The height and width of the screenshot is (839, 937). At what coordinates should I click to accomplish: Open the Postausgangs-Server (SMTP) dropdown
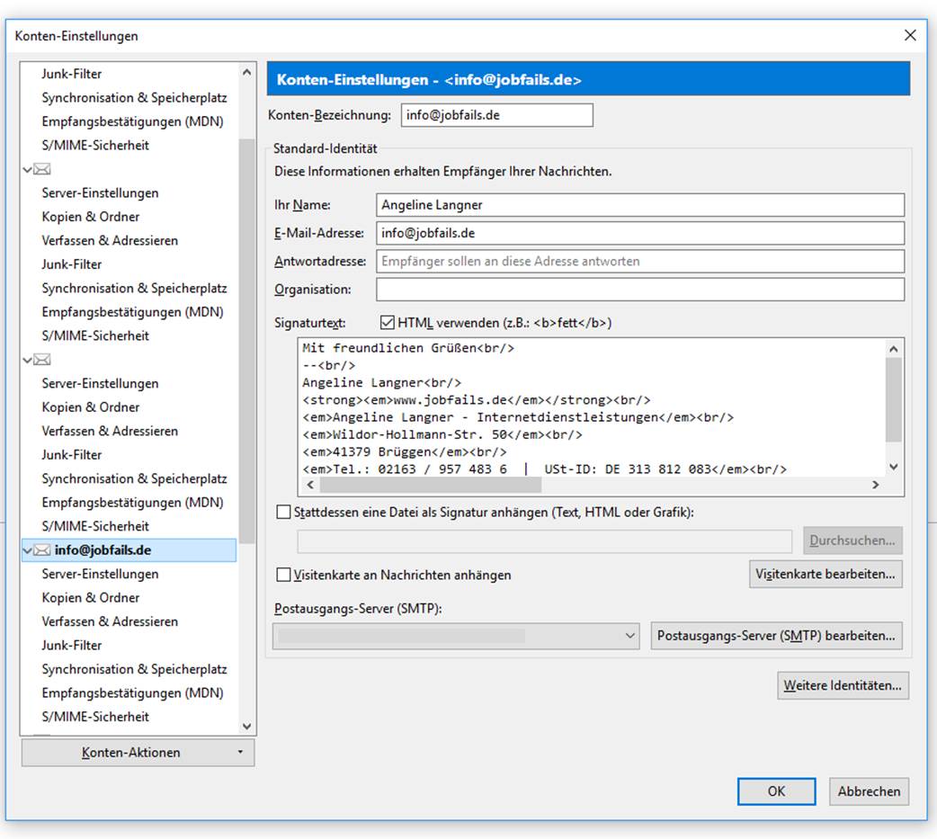pyautogui.click(x=456, y=636)
